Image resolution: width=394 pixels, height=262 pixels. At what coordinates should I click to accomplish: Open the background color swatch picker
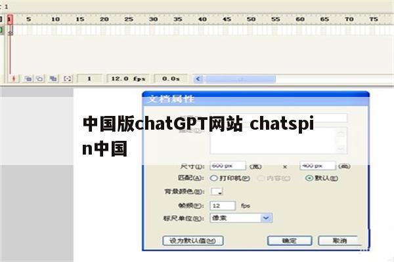point(216,191)
